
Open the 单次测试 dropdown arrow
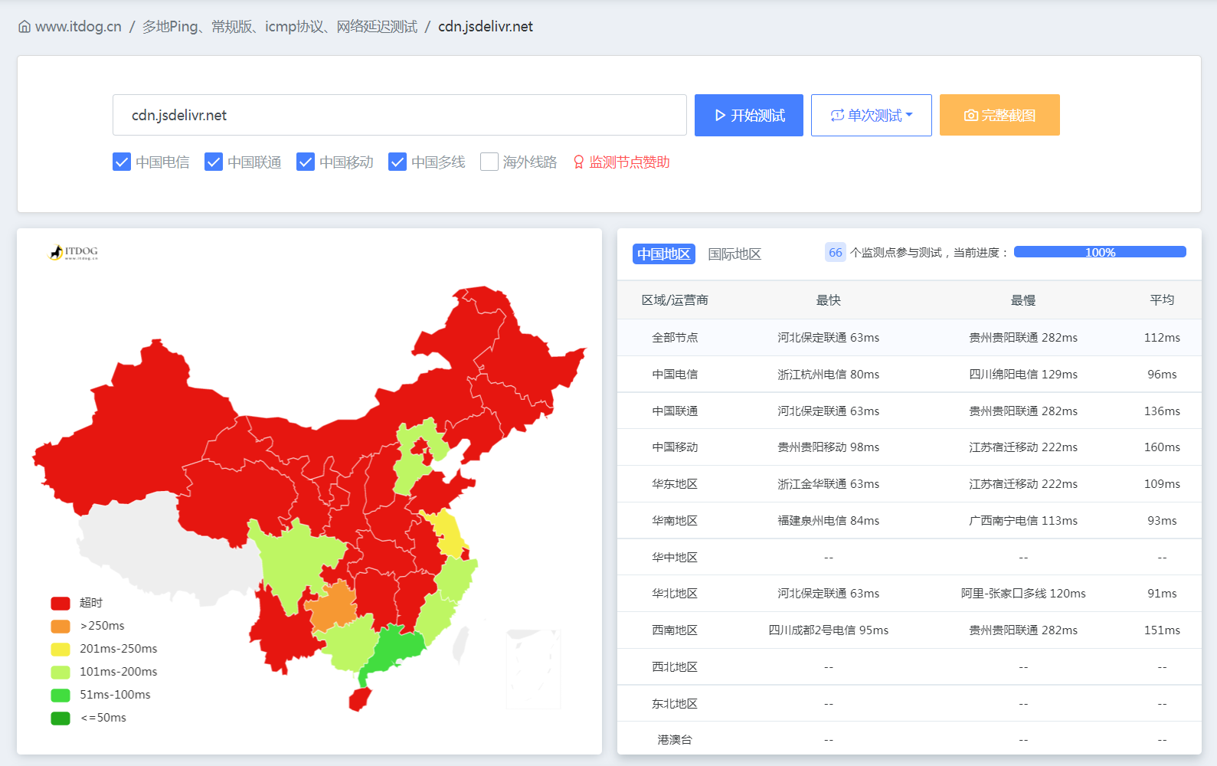[x=909, y=115]
